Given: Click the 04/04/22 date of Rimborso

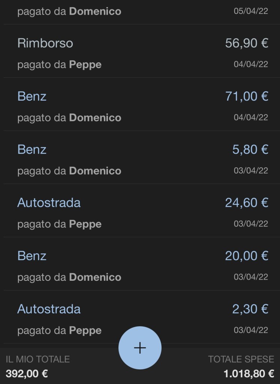Looking at the screenshot, I should pyautogui.click(x=251, y=64).
